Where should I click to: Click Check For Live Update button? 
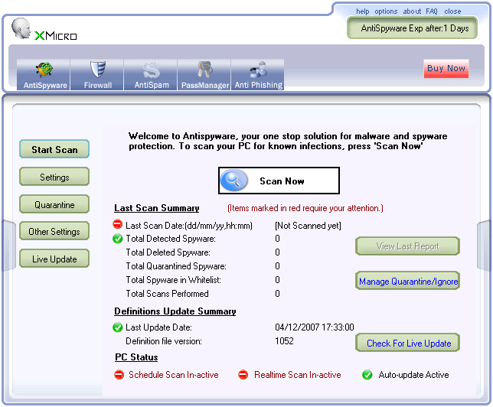pos(408,343)
